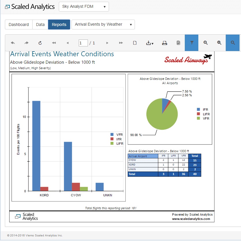Toggle print preview page icon

135,43
